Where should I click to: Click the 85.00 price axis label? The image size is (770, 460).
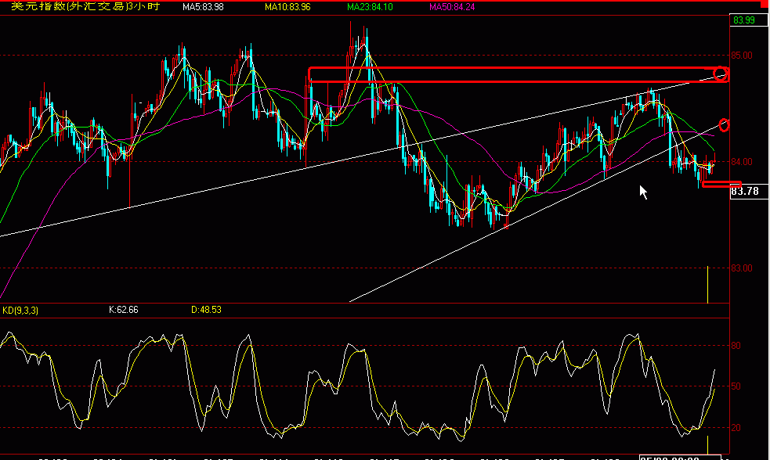(742, 56)
